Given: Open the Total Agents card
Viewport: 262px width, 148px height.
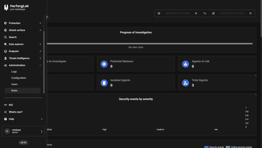Looking at the screenshot, I should click(x=217, y=83).
